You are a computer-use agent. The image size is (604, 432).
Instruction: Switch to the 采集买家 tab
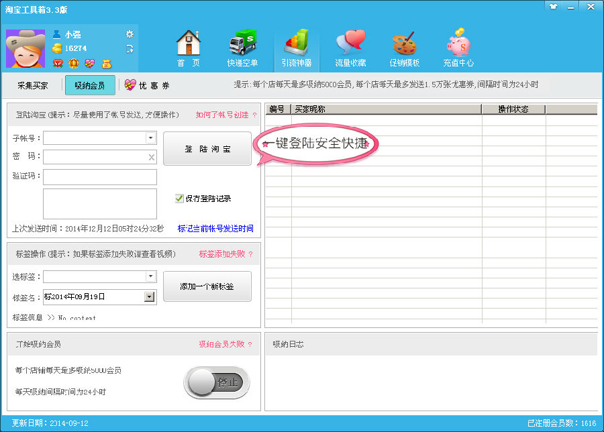[33, 85]
